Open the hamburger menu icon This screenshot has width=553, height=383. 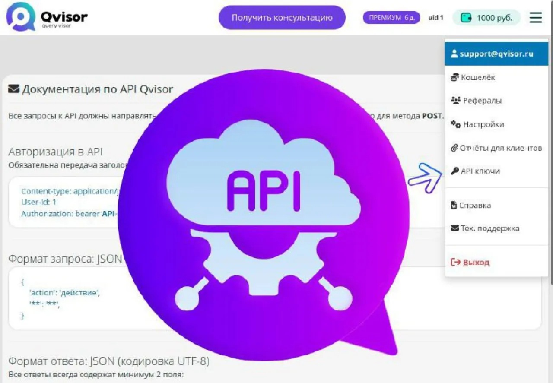click(x=536, y=18)
